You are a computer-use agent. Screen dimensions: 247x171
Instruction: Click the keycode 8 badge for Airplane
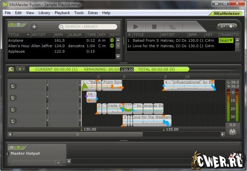[112, 40]
